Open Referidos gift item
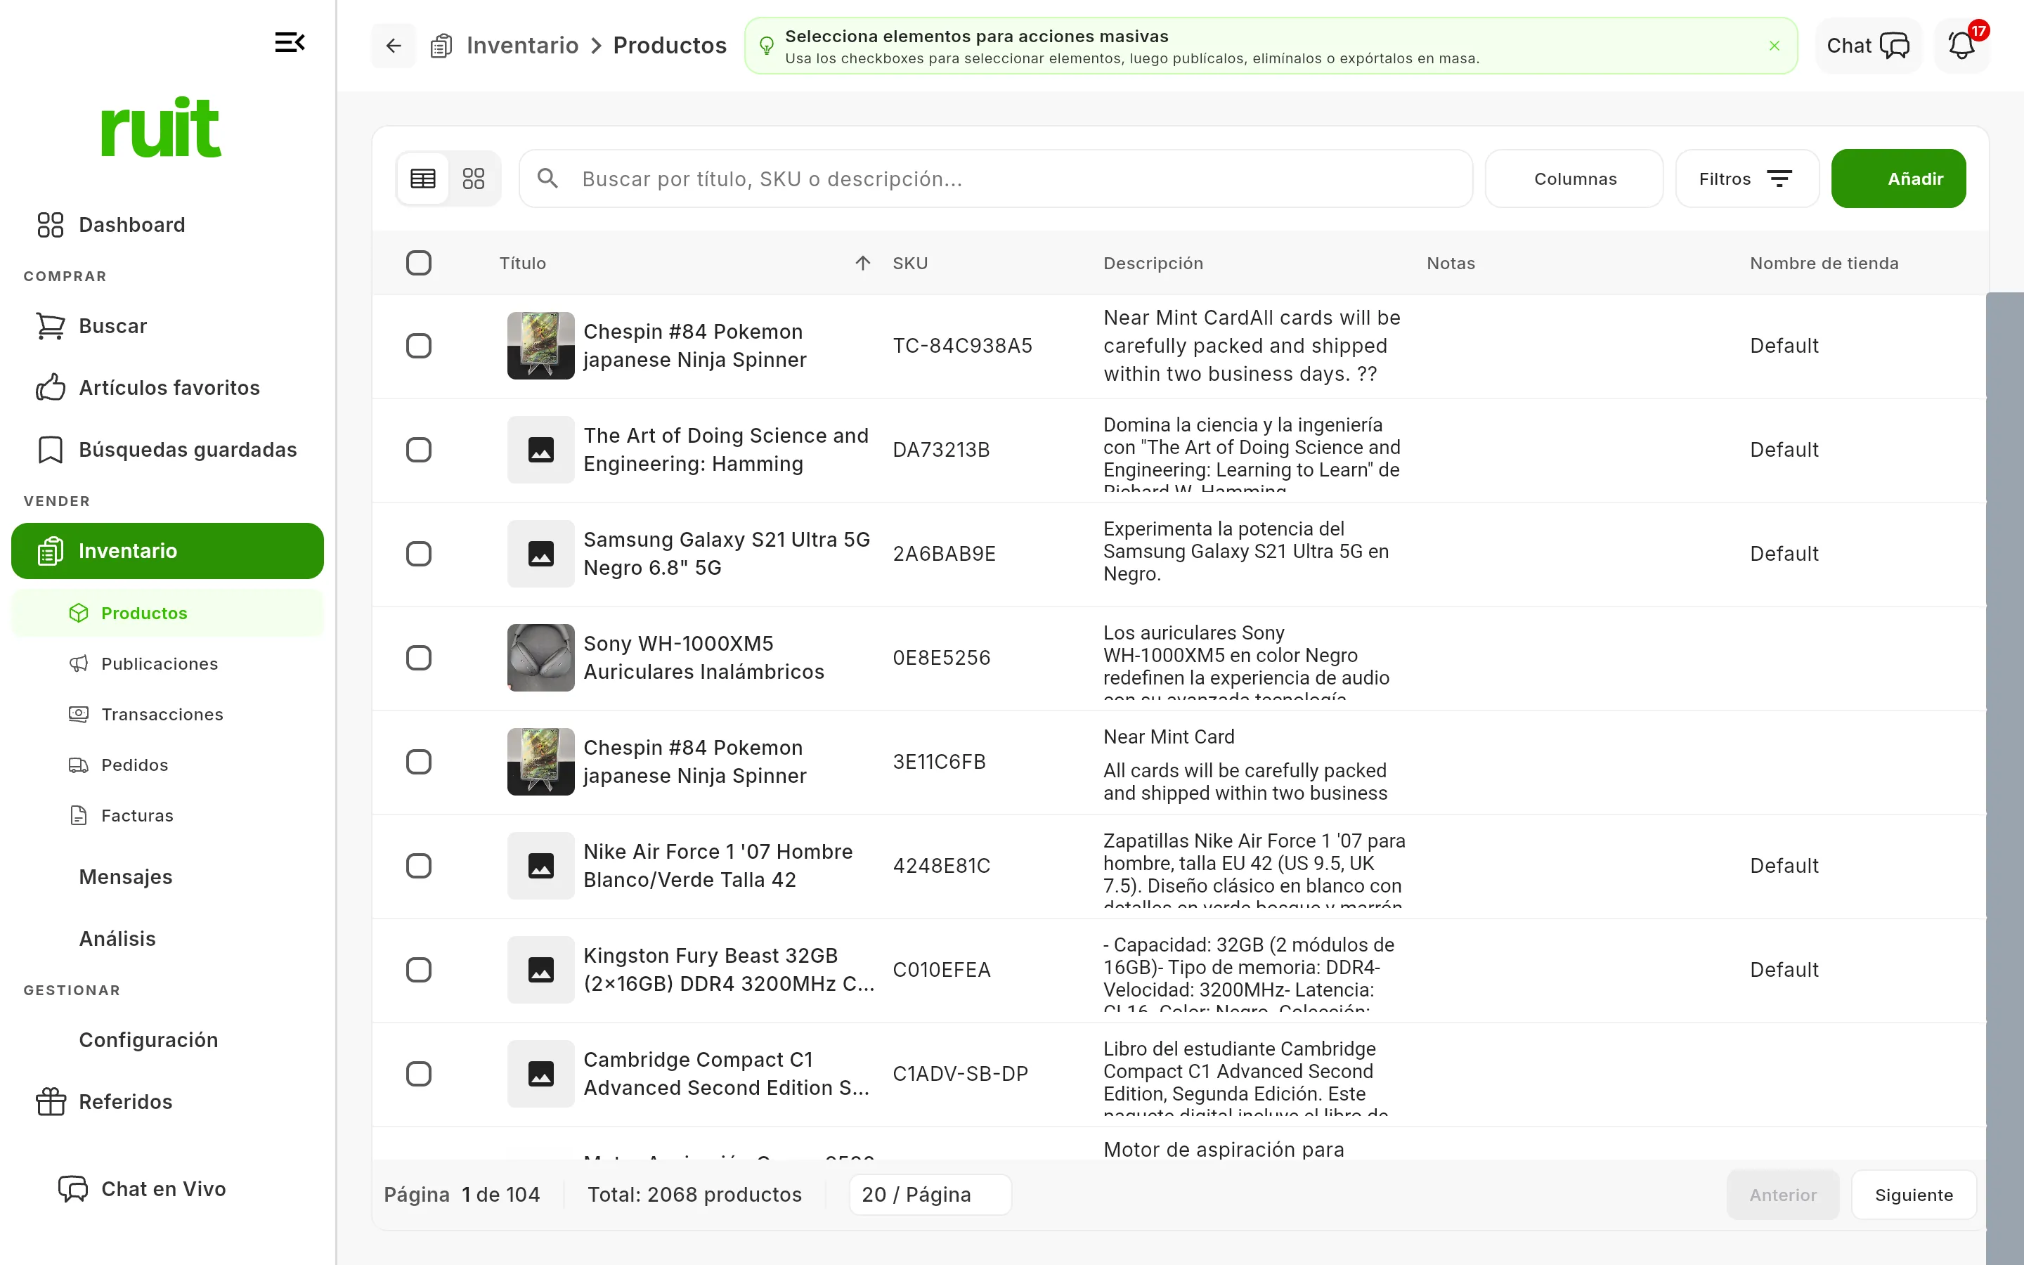2024x1265 pixels. pos(167,1102)
